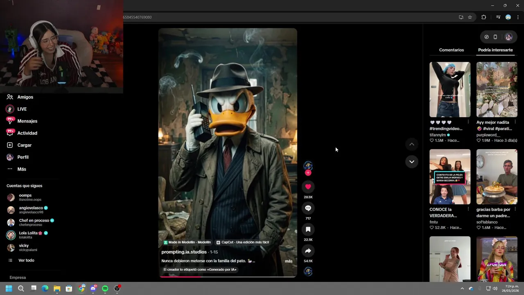Open the 'CONOCE la VERDADERA' video thumbnail
This screenshot has height=295, width=524.
[x=450, y=177]
